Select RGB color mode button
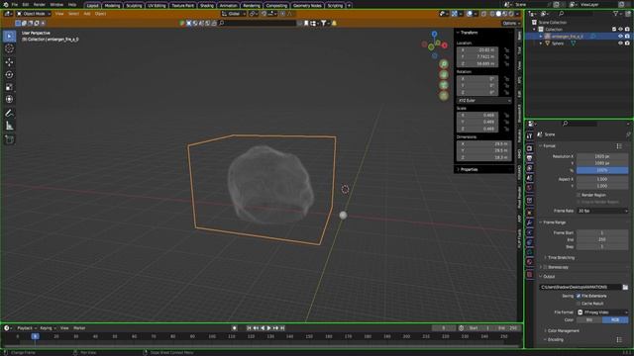 pyautogui.click(x=615, y=319)
